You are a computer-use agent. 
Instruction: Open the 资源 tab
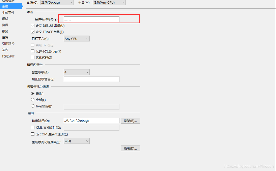pyautogui.click(x=5, y=25)
